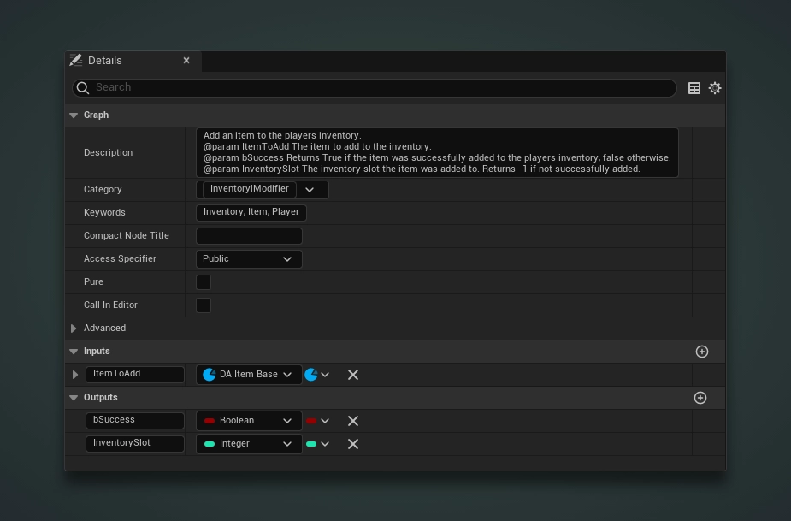Viewport: 791px width, 521px height.
Task: Close the Details tab
Action: point(186,61)
